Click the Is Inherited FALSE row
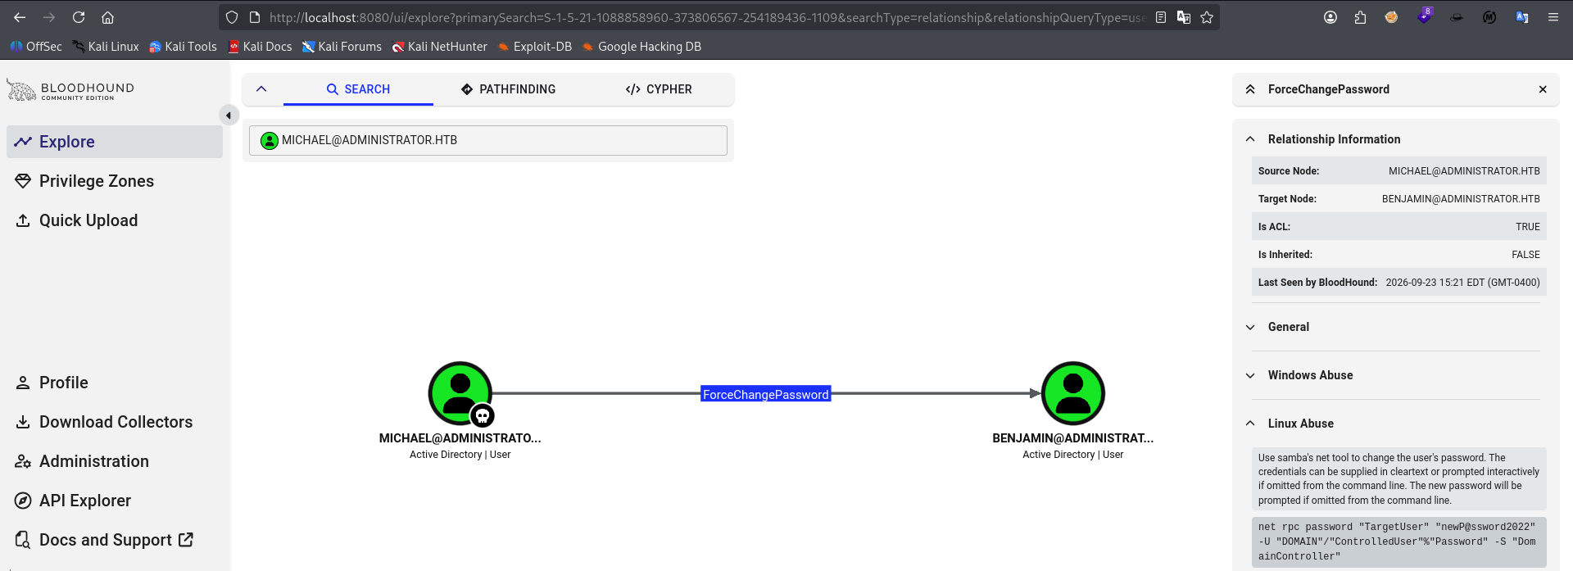The height and width of the screenshot is (571, 1573). click(1399, 255)
